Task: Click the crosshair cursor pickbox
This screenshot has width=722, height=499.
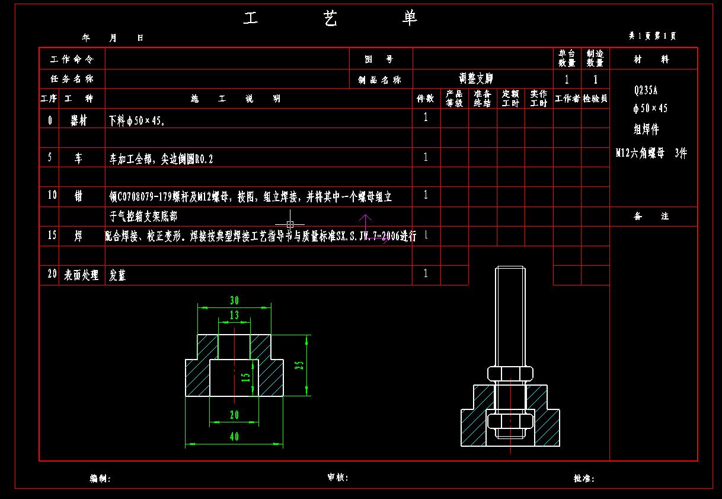Action: pyautogui.click(x=290, y=224)
